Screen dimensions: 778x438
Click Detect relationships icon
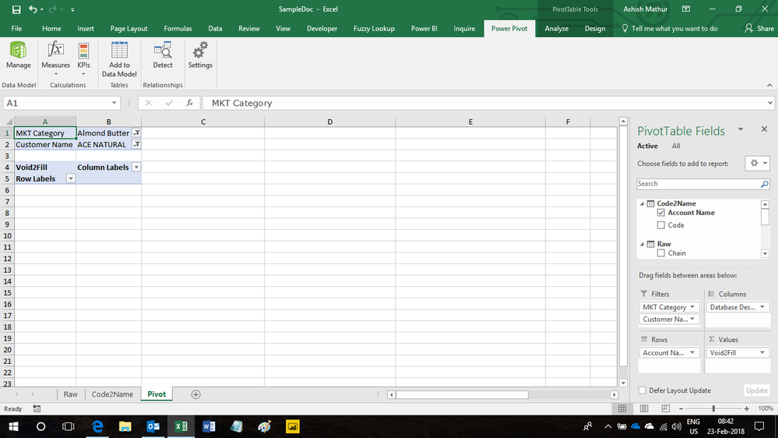162,55
